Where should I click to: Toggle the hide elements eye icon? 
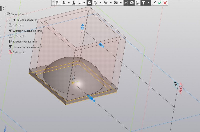tap(106, 3)
